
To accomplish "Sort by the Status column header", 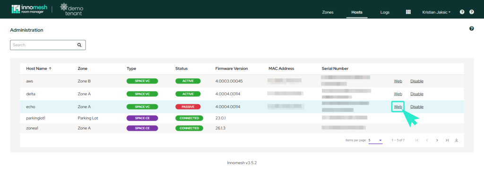I will (x=181, y=69).
